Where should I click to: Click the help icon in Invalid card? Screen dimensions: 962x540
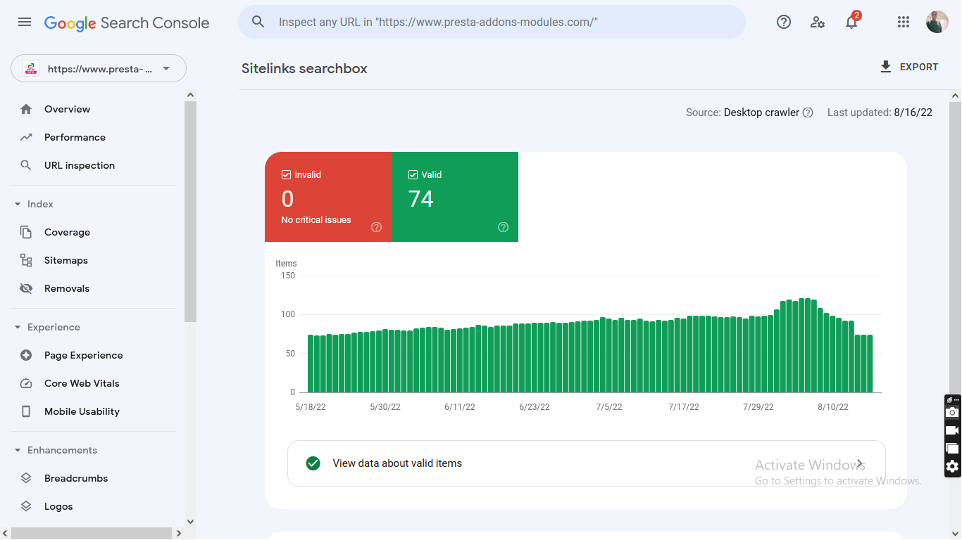(376, 227)
